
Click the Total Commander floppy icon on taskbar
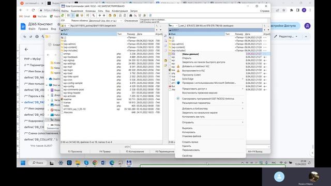(x=129, y=163)
